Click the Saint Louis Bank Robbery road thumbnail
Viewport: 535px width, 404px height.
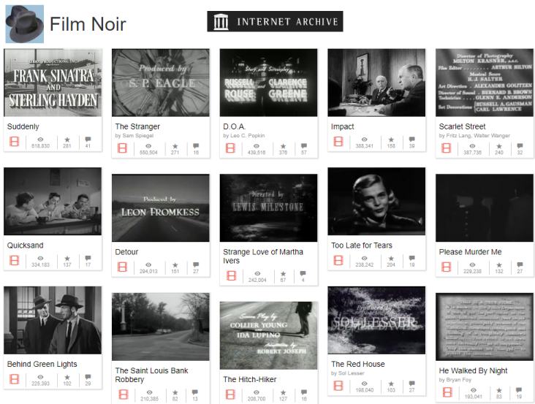pyautogui.click(x=161, y=327)
